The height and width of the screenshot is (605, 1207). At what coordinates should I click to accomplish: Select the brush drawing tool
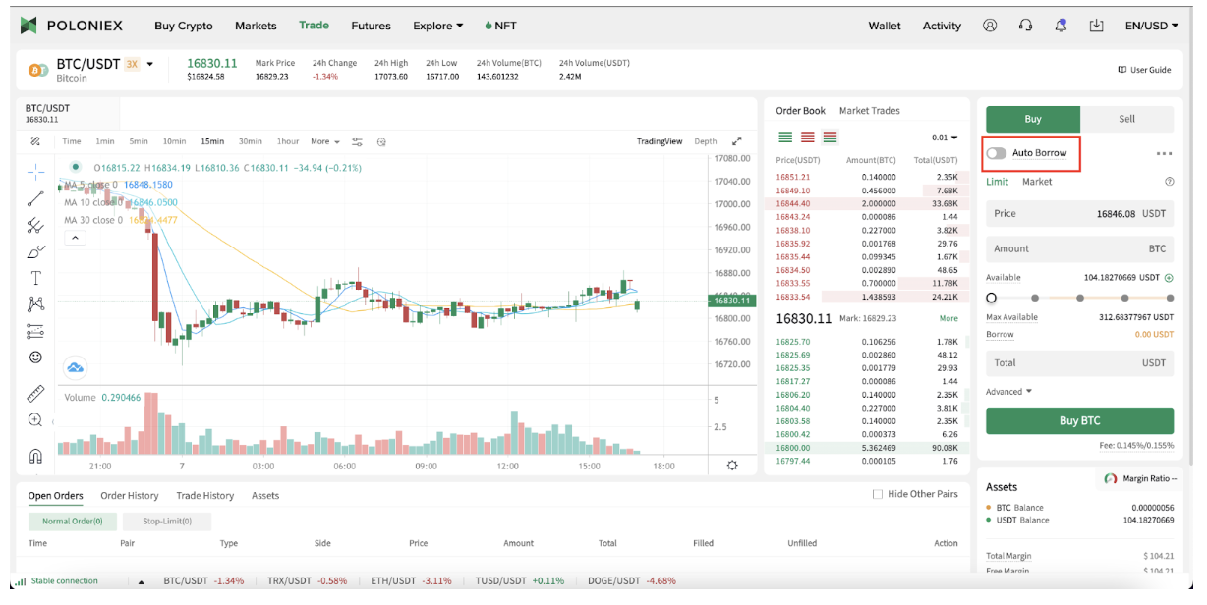click(35, 251)
